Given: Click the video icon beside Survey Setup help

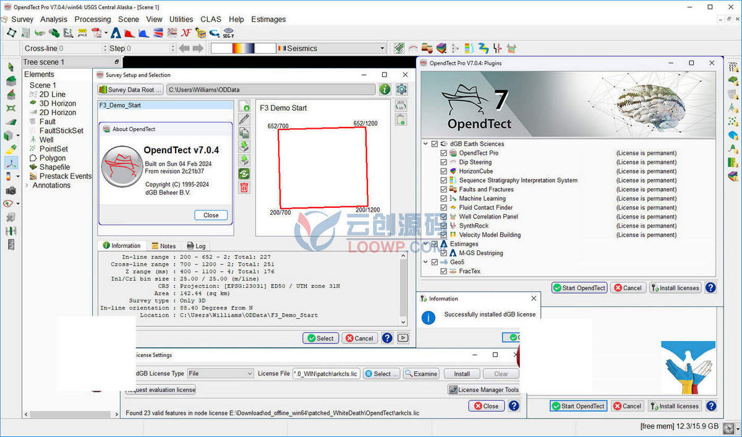Looking at the screenshot, I should pyautogui.click(x=403, y=338).
